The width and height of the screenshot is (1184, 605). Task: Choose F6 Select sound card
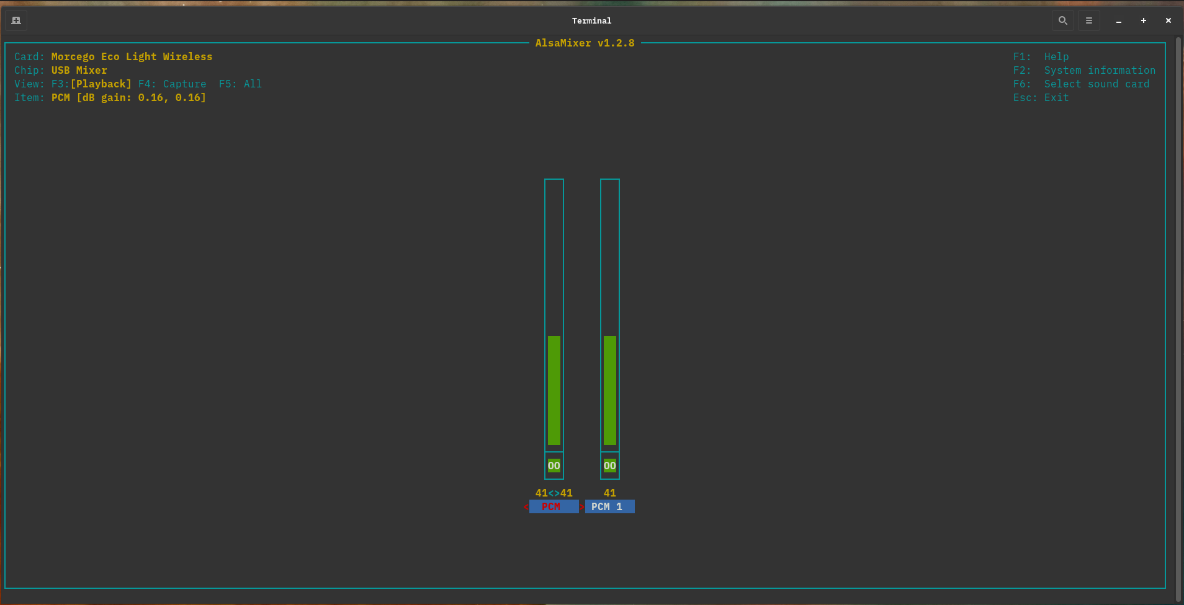(x=1096, y=84)
